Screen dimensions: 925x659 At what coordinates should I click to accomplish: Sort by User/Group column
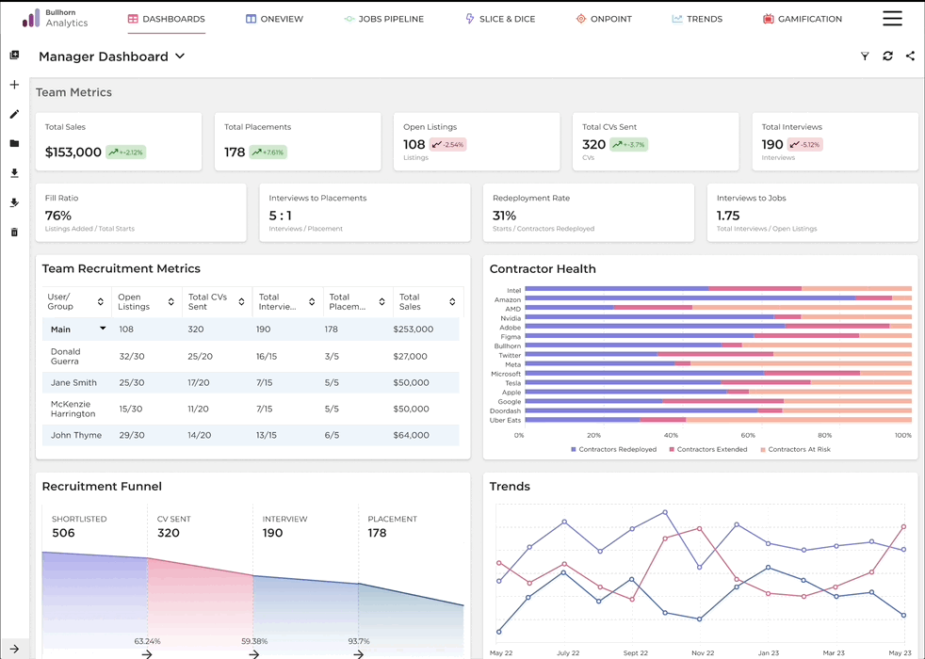point(100,302)
